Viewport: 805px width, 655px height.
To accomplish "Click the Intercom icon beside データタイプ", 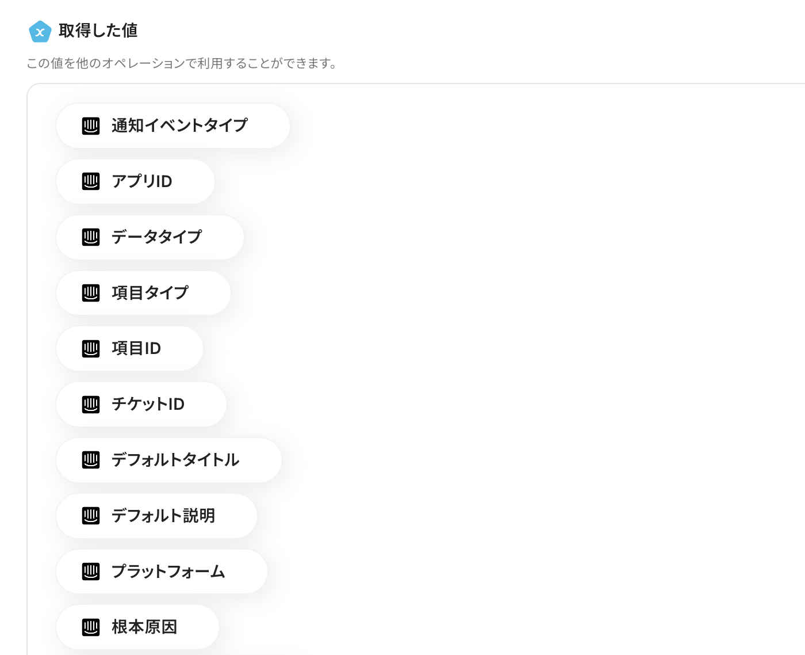I will click(91, 237).
